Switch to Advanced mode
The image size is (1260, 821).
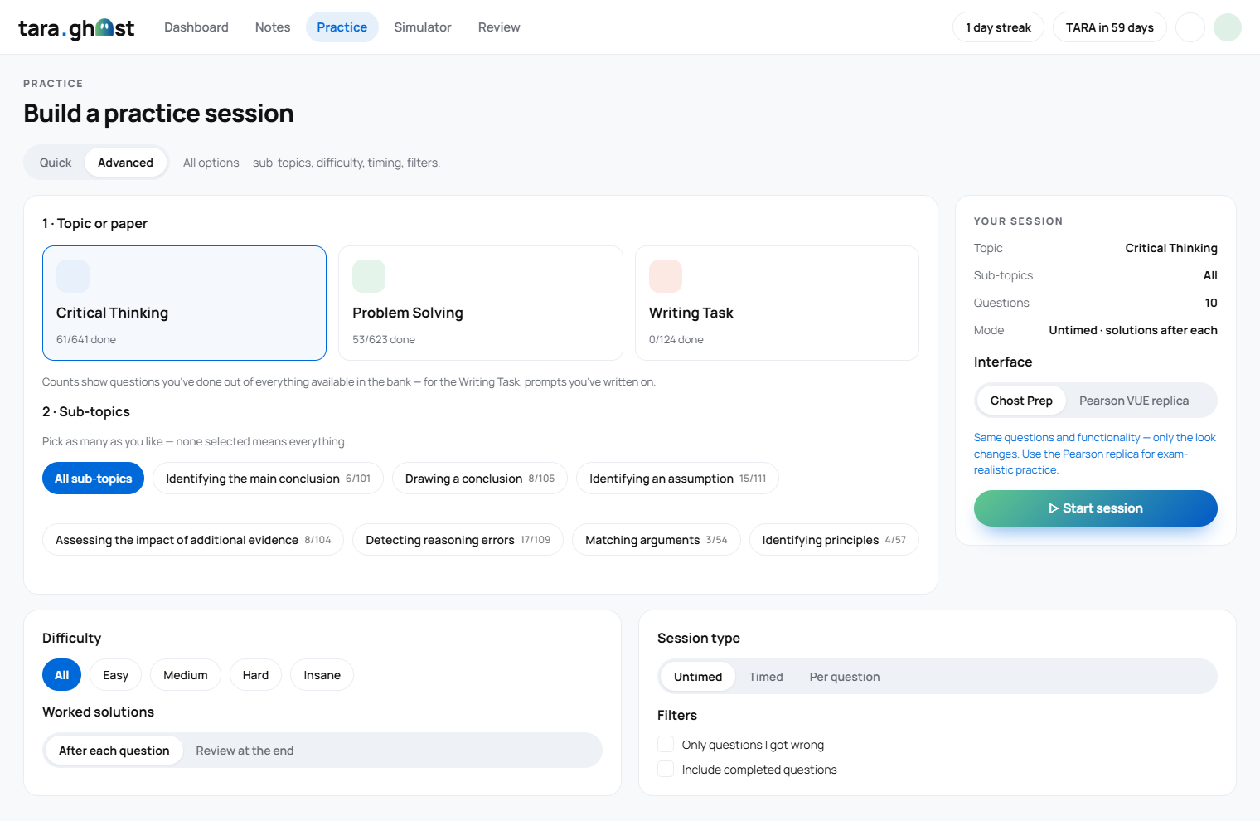125,163
